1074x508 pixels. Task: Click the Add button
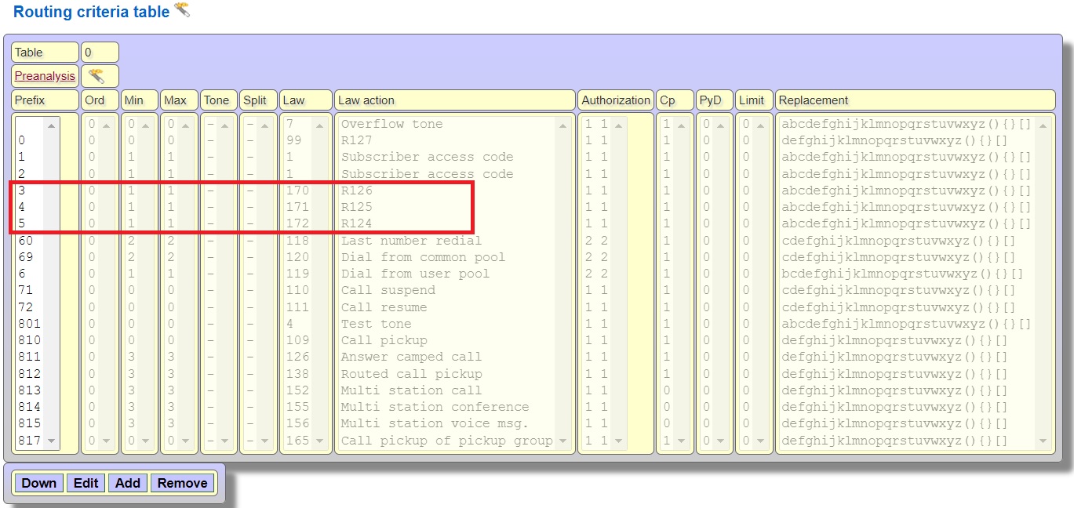(127, 483)
